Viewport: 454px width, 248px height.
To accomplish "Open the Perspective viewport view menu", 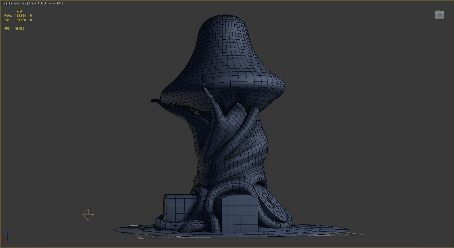I will point(17,3).
